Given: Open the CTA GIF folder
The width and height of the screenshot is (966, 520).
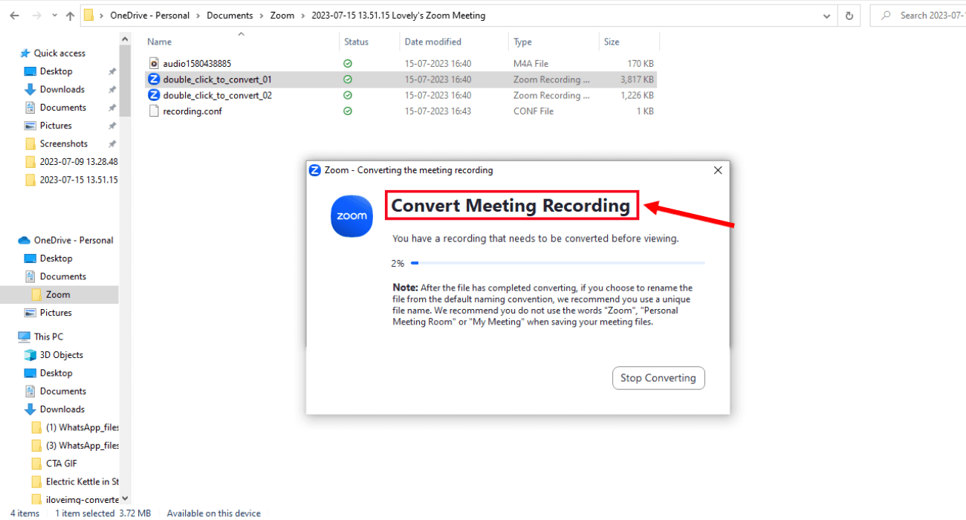Looking at the screenshot, I should [61, 464].
